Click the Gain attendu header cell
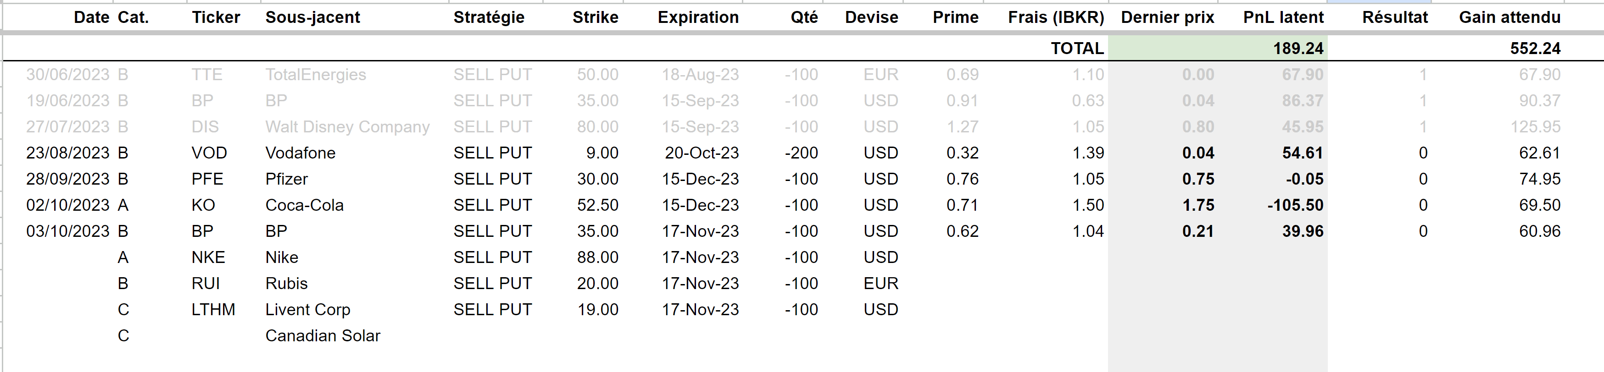1604x372 pixels. click(x=1509, y=17)
